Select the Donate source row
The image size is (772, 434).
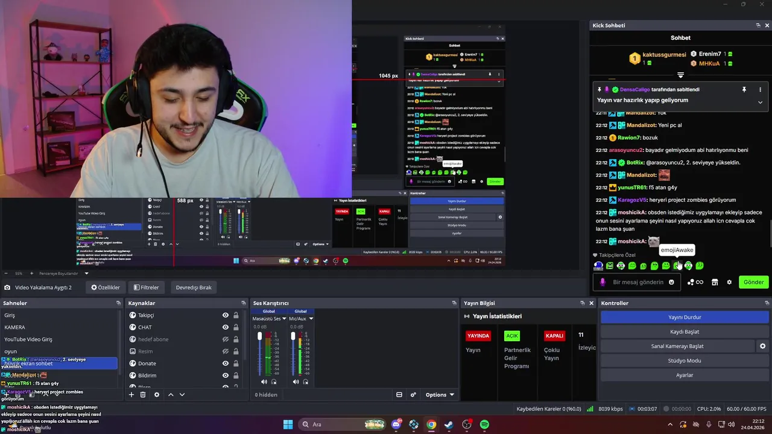click(184, 363)
